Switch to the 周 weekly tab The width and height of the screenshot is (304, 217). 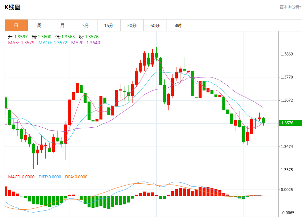pyautogui.click(x=39, y=25)
